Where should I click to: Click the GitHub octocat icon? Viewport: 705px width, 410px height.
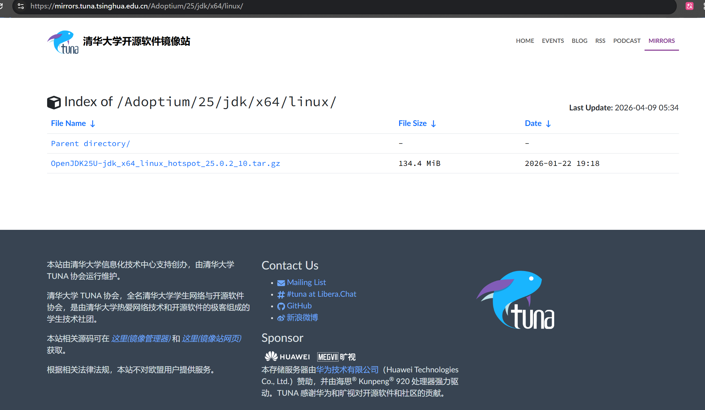(x=281, y=306)
